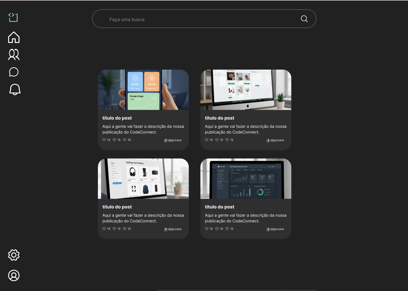This screenshot has height=291, width=408.
Task: Click "título do post" under product catalog image
Action: (x=117, y=207)
